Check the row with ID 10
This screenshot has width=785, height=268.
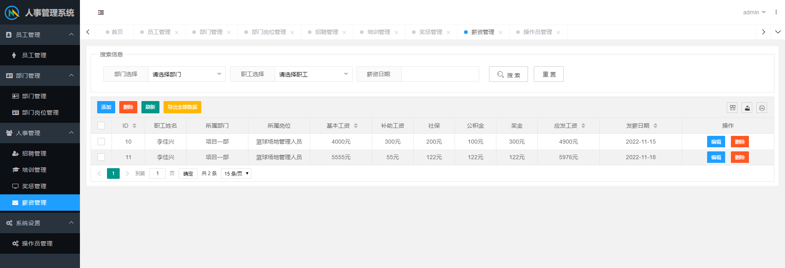click(101, 142)
